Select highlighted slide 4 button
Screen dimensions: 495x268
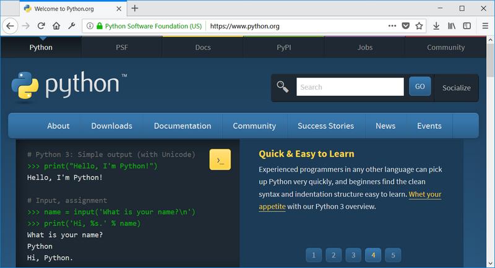coord(373,255)
